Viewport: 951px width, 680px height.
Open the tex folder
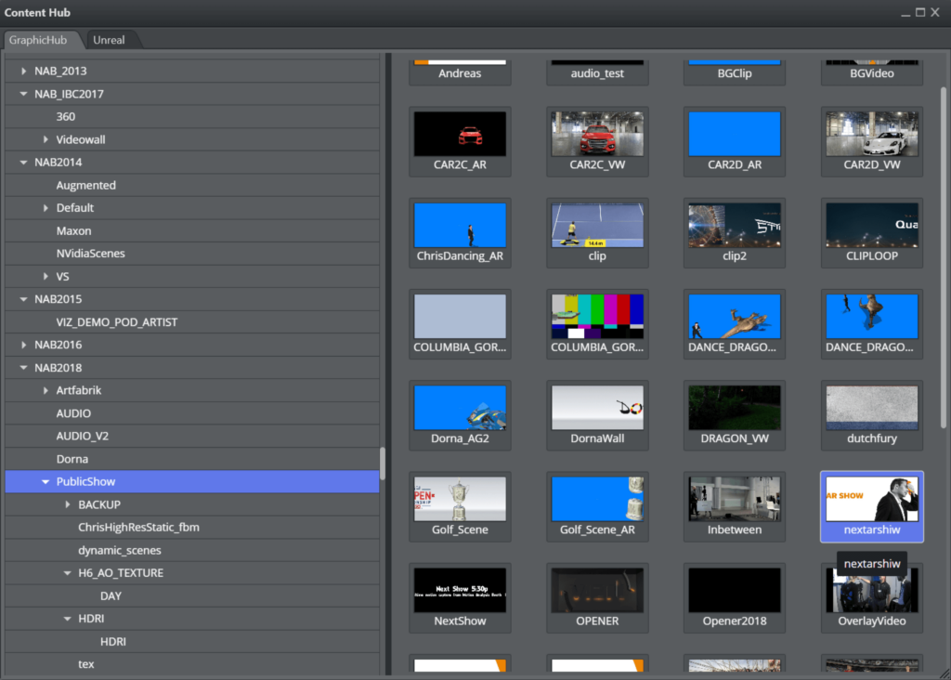[85, 663]
